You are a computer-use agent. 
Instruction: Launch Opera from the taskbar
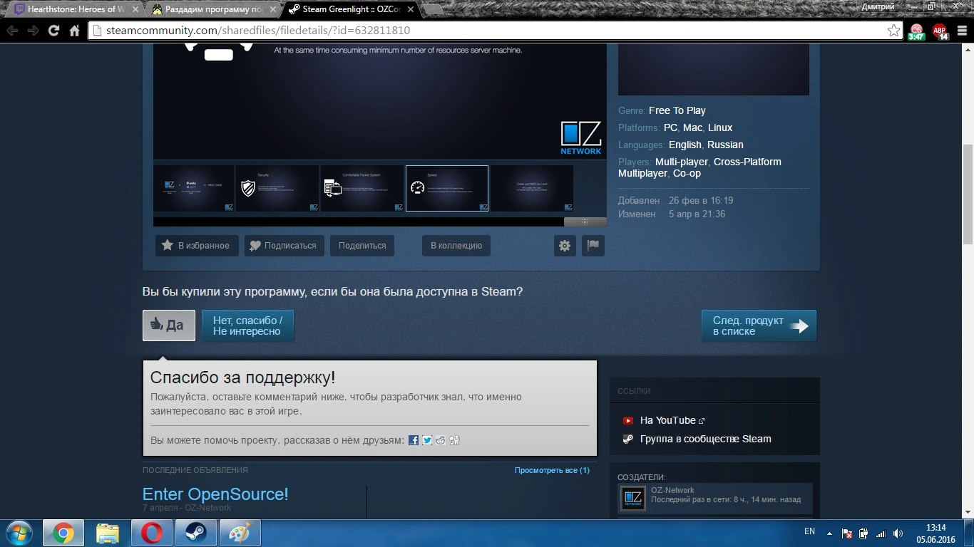pos(152,533)
